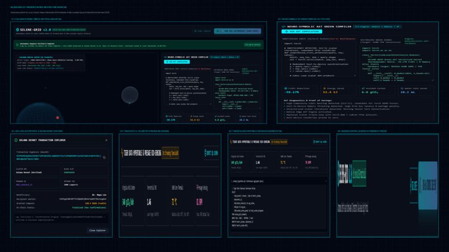Click pink Presage Sensing icon in stretched Tiger panel

click(x=197, y=187)
